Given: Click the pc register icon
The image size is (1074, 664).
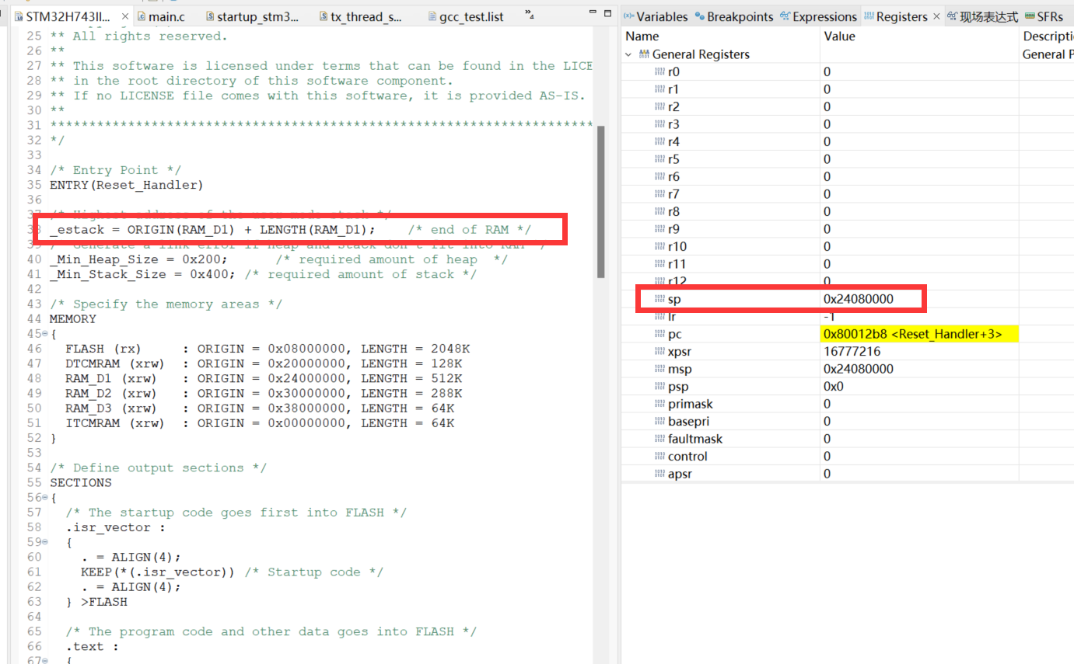Looking at the screenshot, I should coord(659,334).
